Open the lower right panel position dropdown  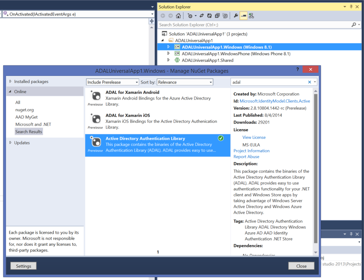pos(345,234)
